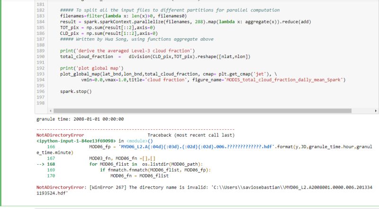Viewport: 379px width, 209px height.
Task: Click the red NotADirectoryError traceback header
Action: click(x=60, y=135)
